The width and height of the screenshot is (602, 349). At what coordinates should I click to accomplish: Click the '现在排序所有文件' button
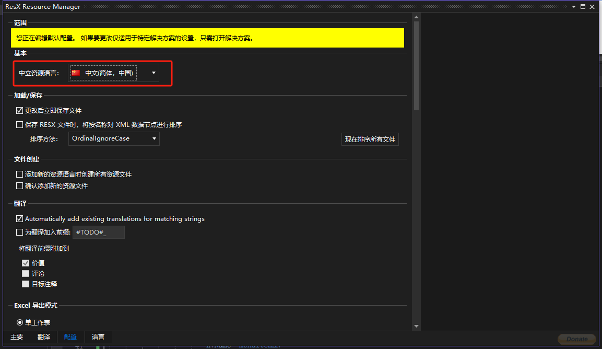point(370,139)
